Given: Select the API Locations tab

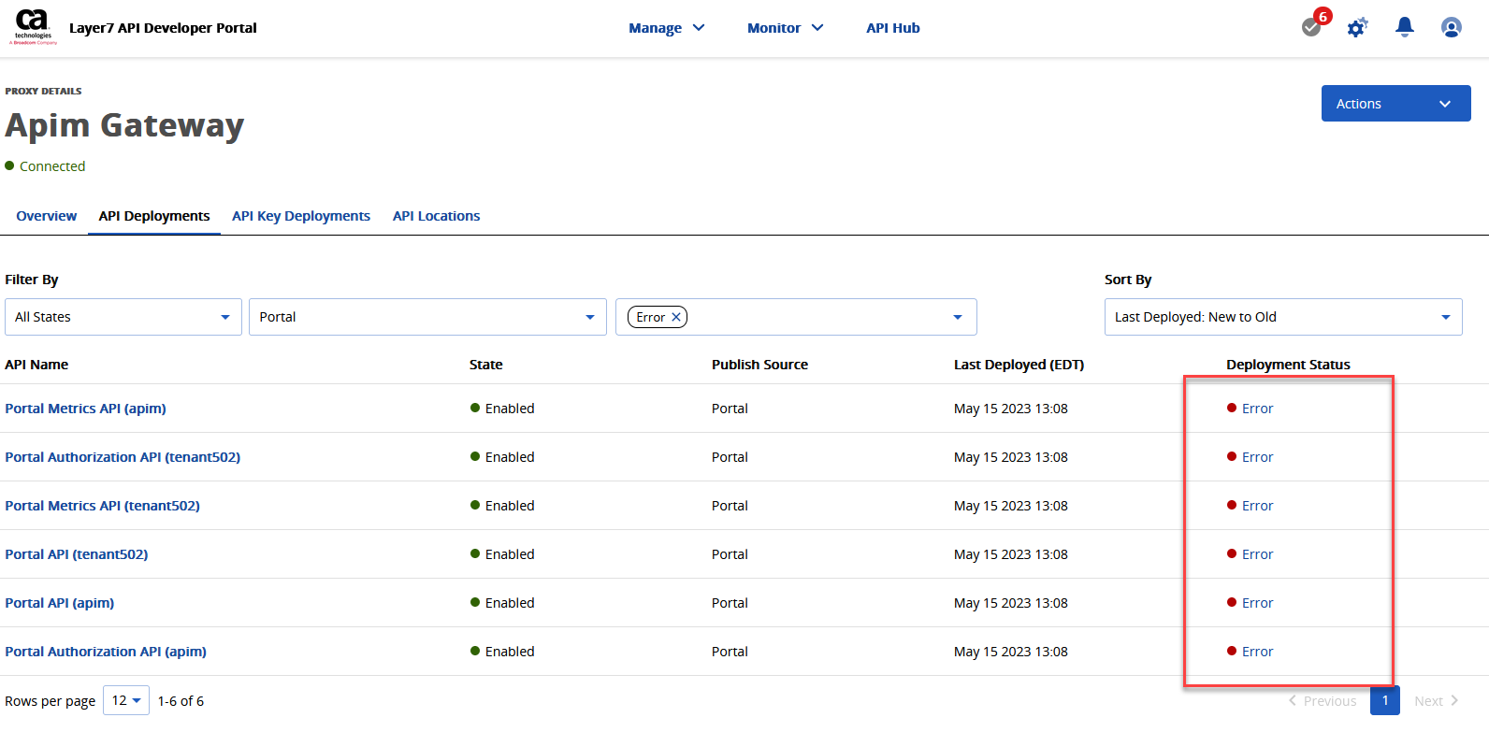Looking at the screenshot, I should click(x=436, y=216).
